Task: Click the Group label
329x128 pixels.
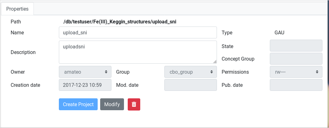Action: pyautogui.click(x=123, y=72)
